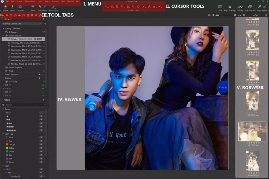Open the Metadata tool tab info icon

coord(32,15)
